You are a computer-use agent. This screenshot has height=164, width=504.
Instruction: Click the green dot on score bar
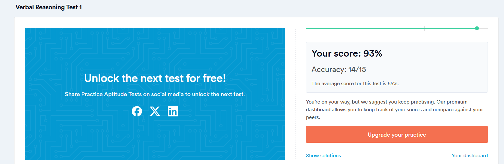coord(477,28)
